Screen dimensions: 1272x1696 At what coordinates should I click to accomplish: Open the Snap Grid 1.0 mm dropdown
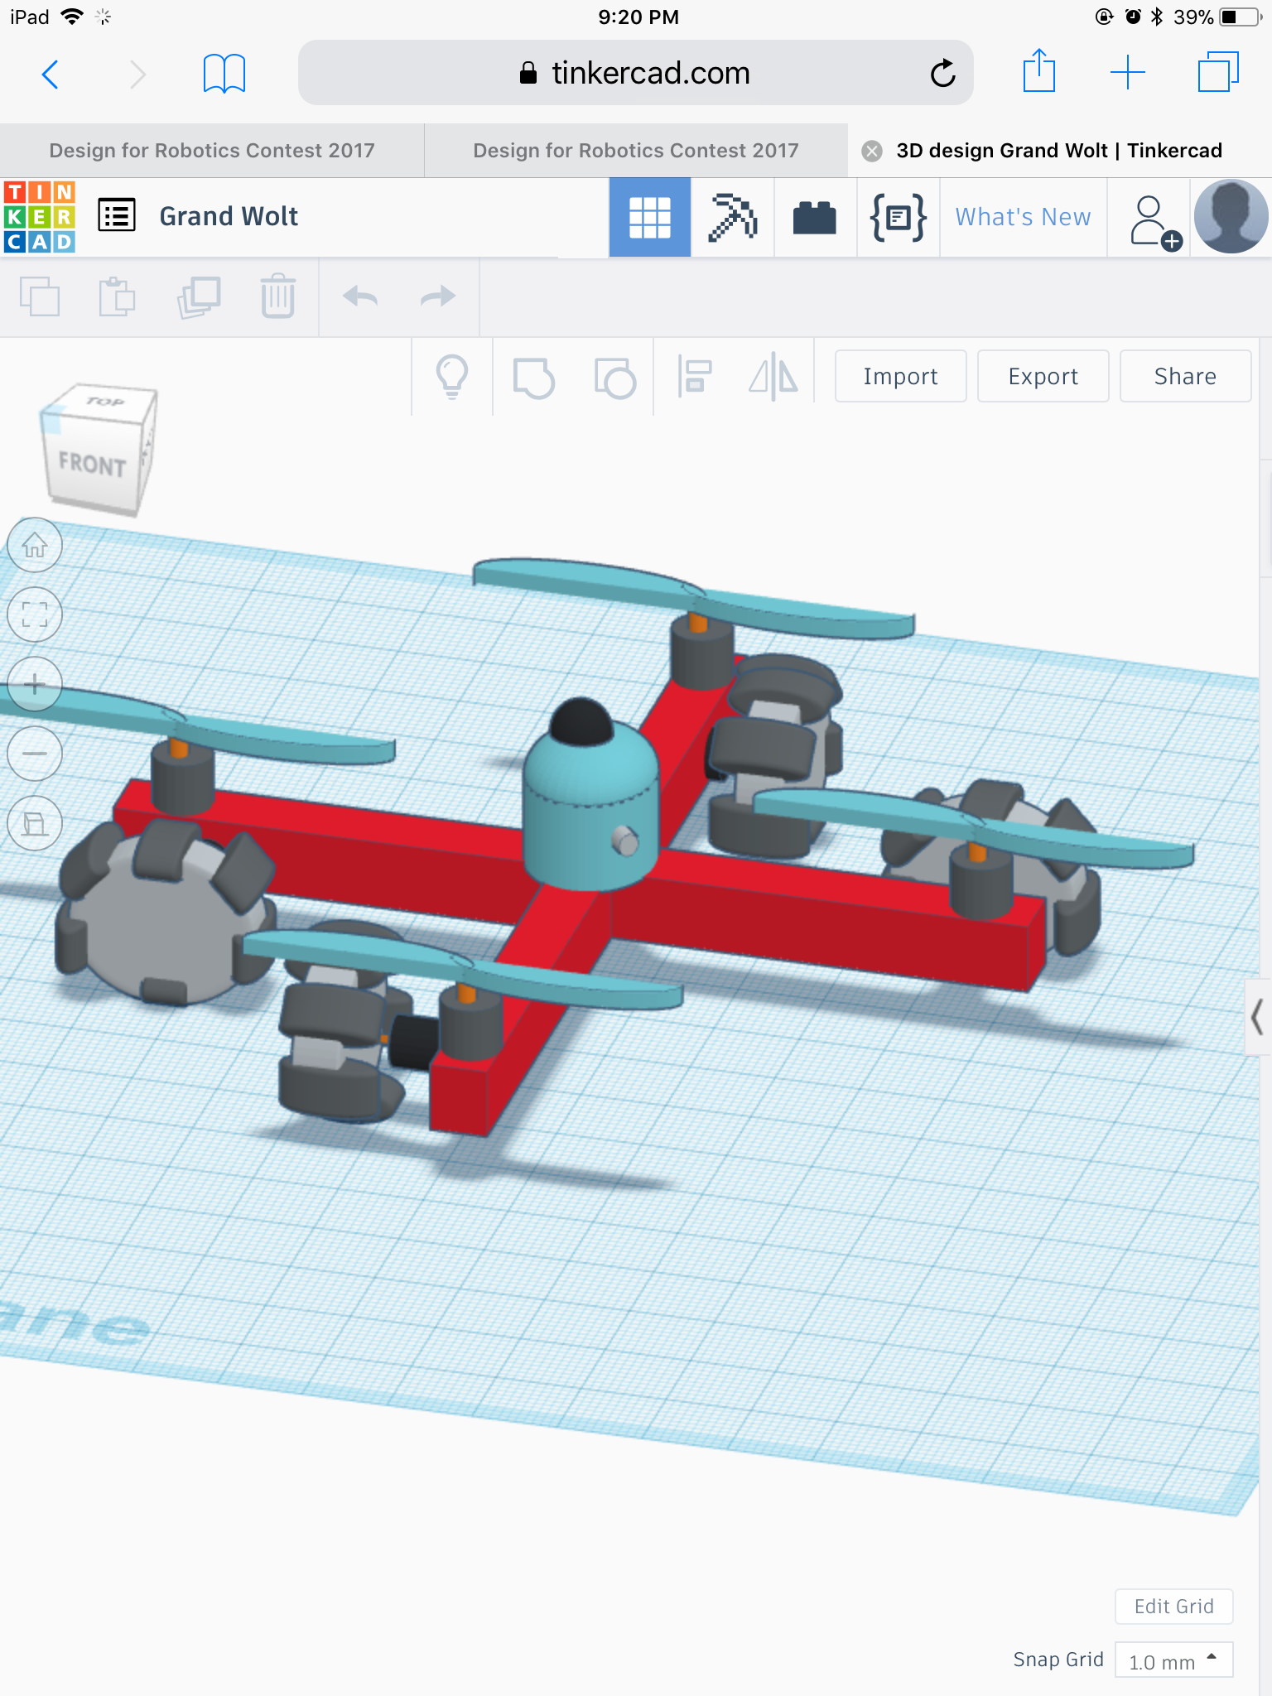(1173, 1660)
